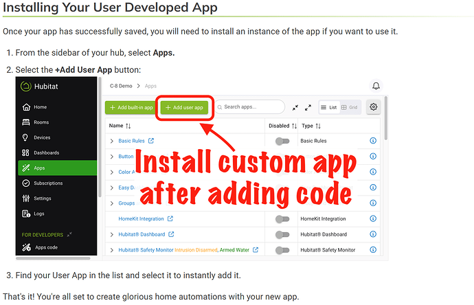Image resolution: width=474 pixels, height=305 pixels.
Task: Expand the Easy Dashboard row chevron
Action: click(112, 188)
